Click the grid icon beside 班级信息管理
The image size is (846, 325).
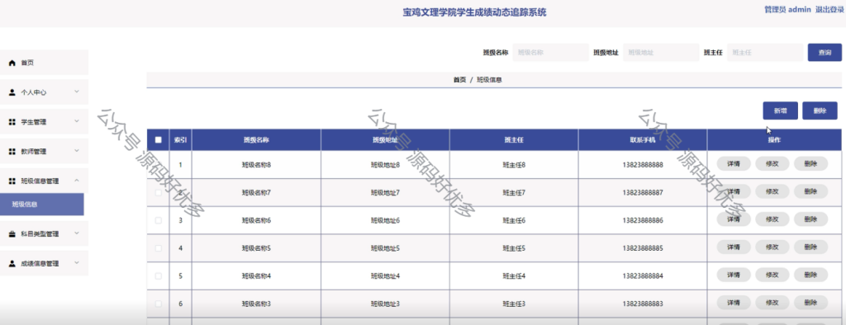(12, 181)
